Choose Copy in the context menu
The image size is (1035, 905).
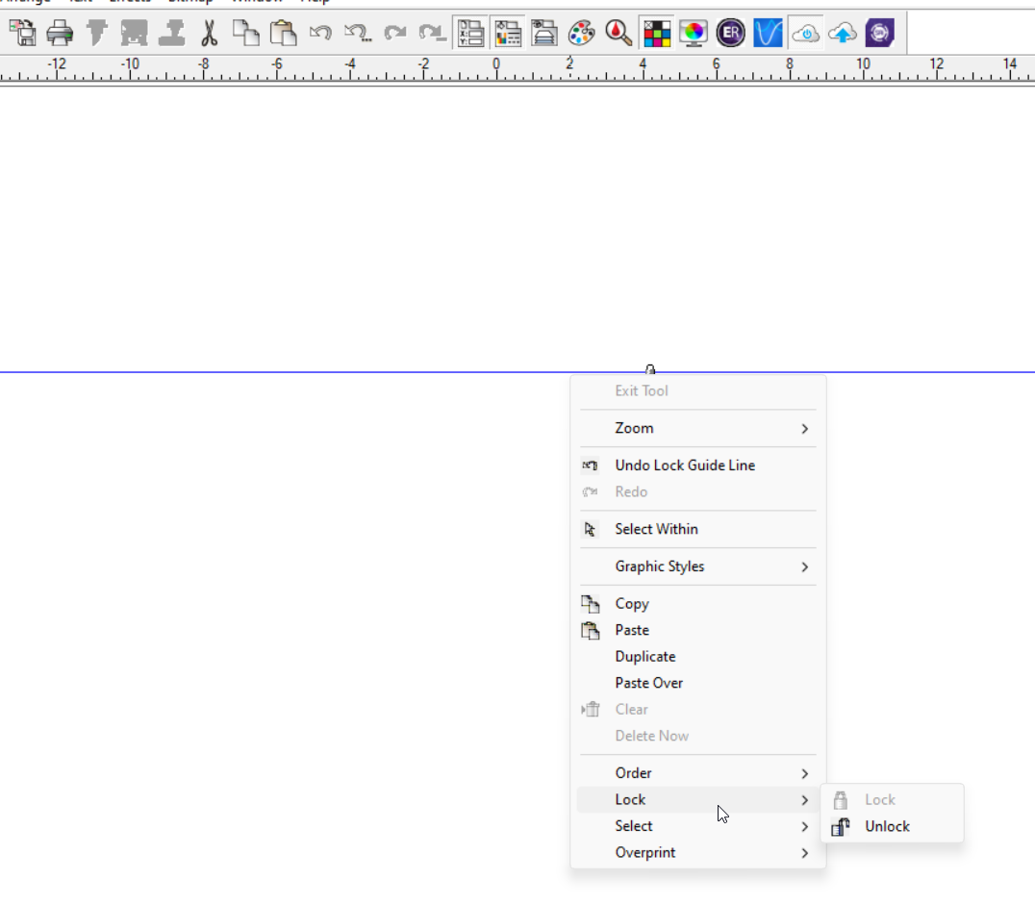pos(698,603)
